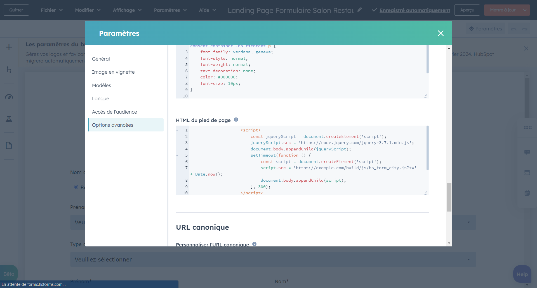
Task: Open the Help chat button
Action: (522, 274)
